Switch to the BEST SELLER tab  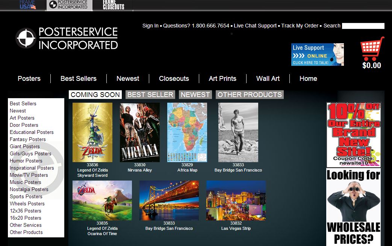point(150,94)
